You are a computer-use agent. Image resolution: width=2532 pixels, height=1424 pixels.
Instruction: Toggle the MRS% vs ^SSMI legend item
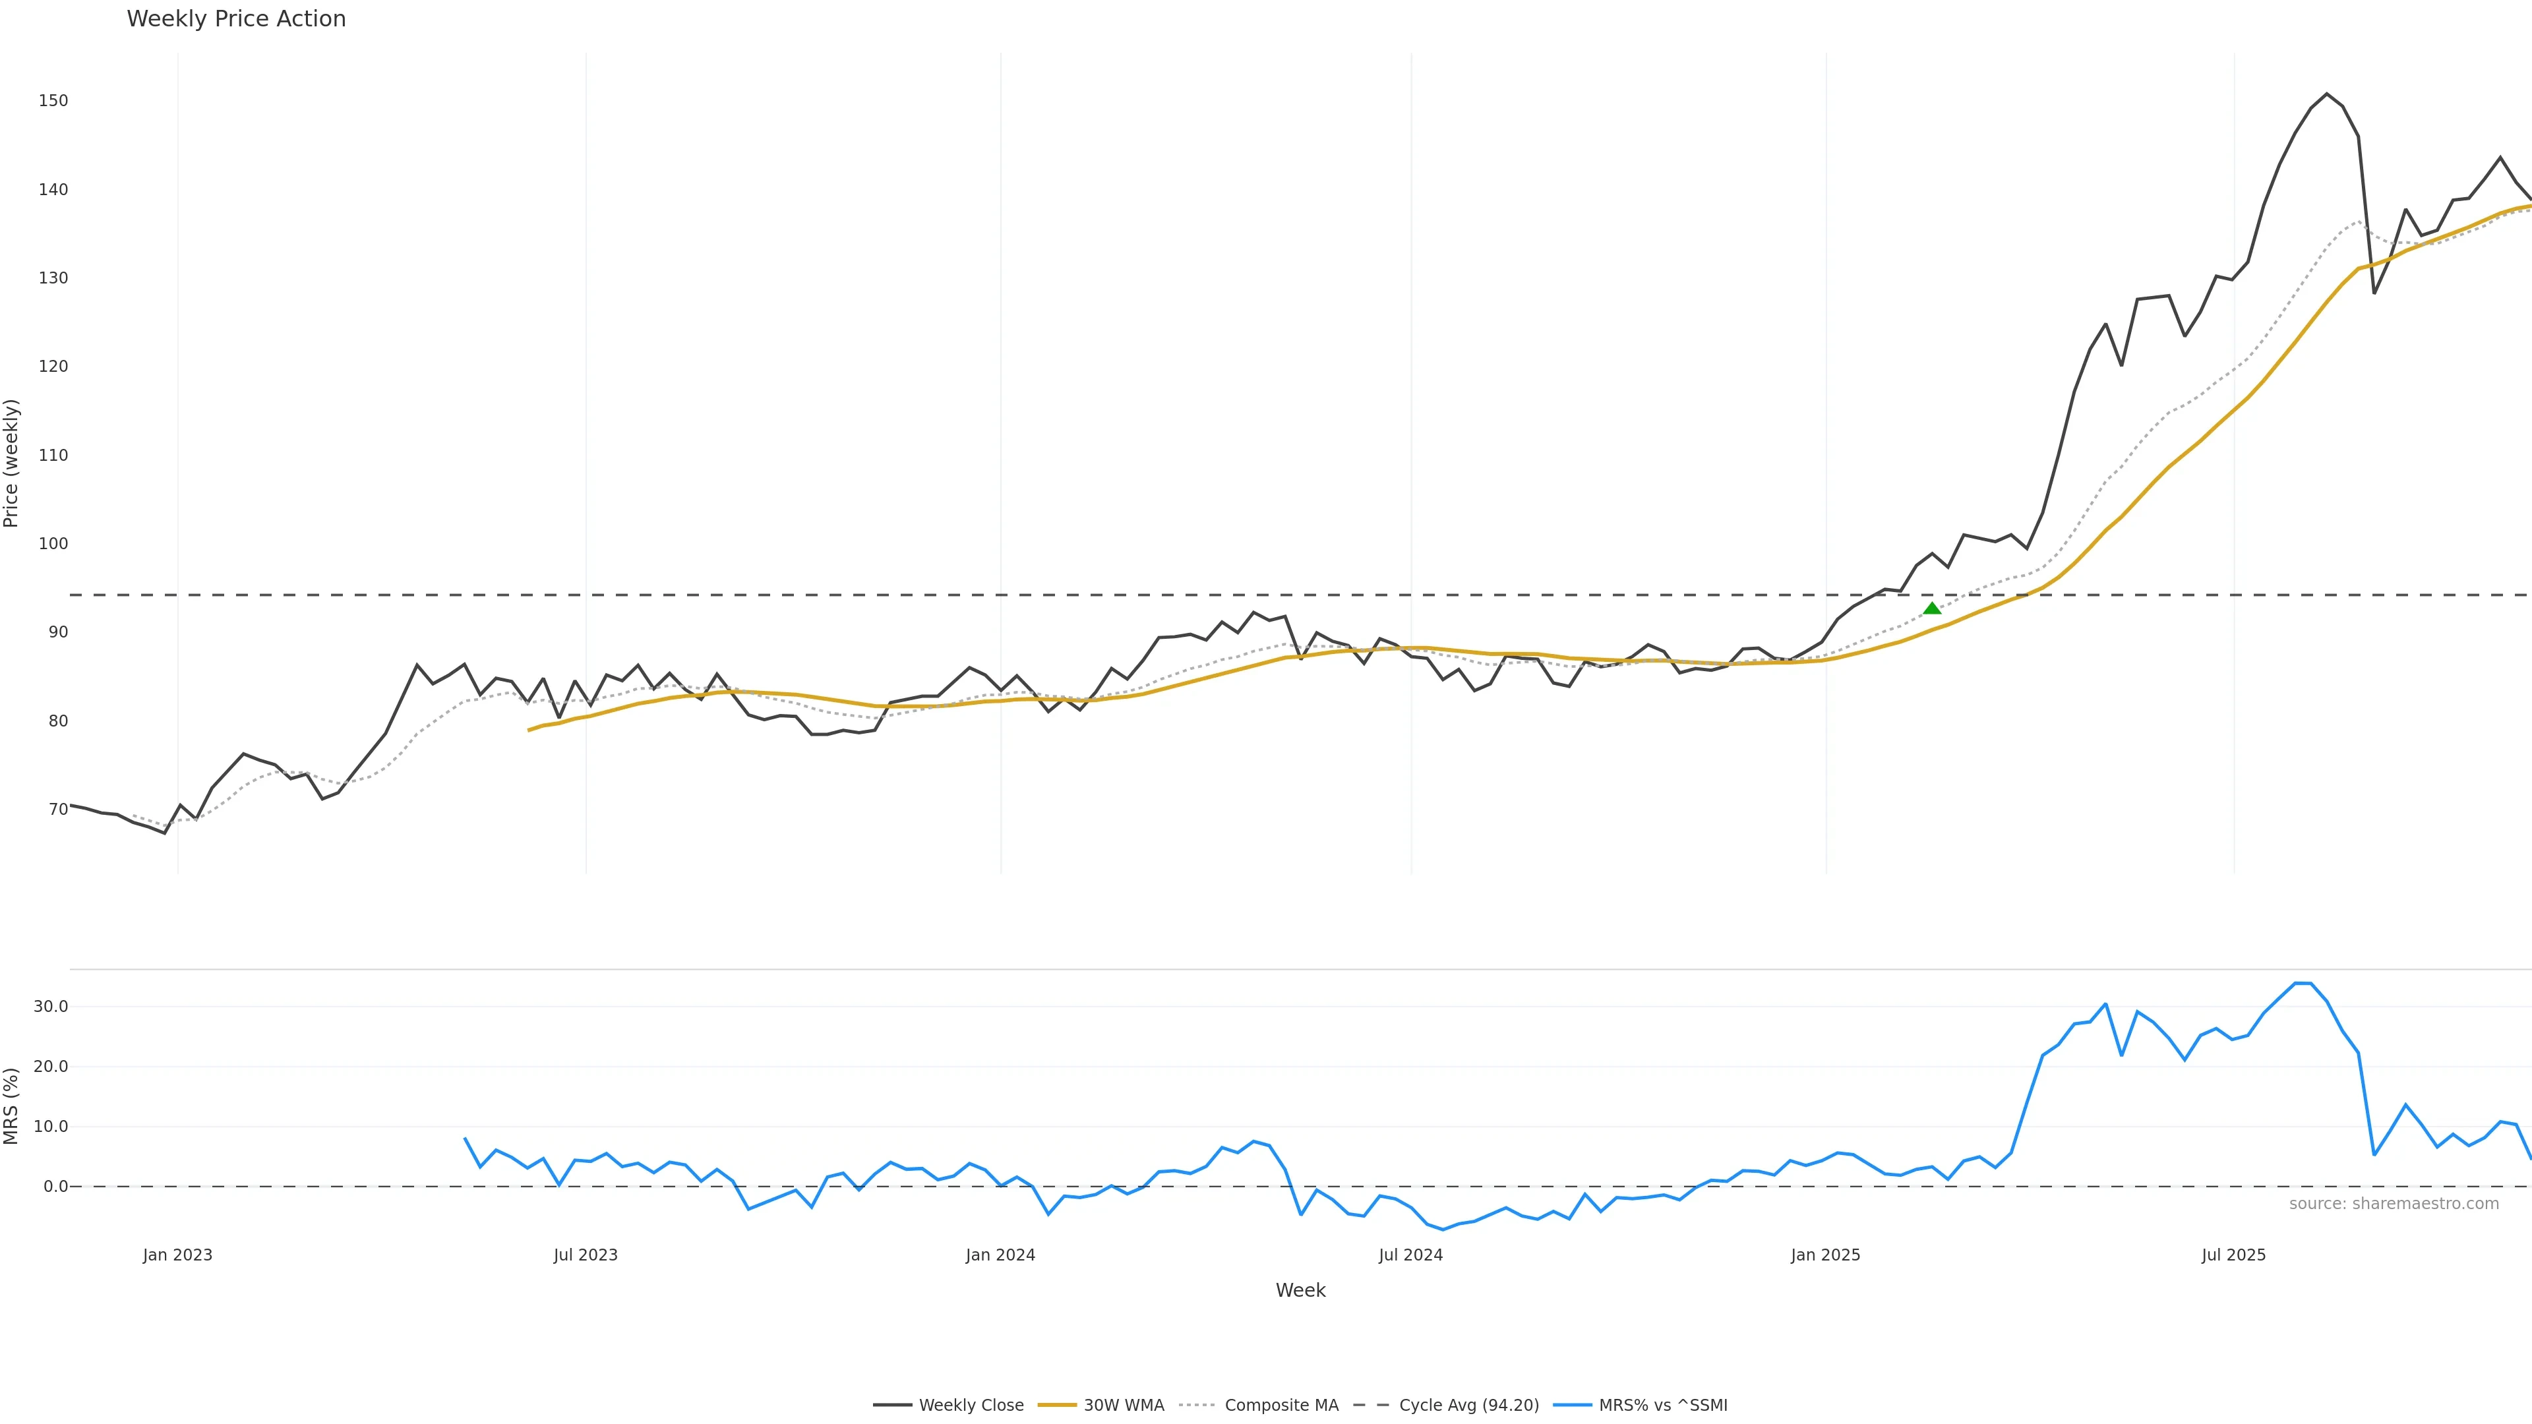[1662, 1406]
